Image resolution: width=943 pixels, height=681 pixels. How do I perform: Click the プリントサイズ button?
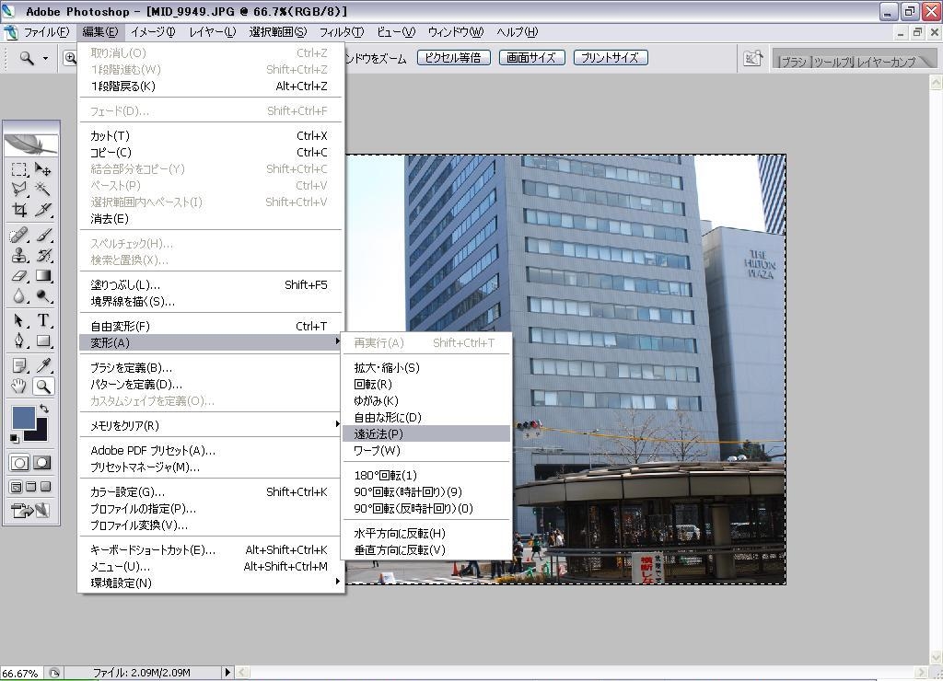(x=611, y=57)
